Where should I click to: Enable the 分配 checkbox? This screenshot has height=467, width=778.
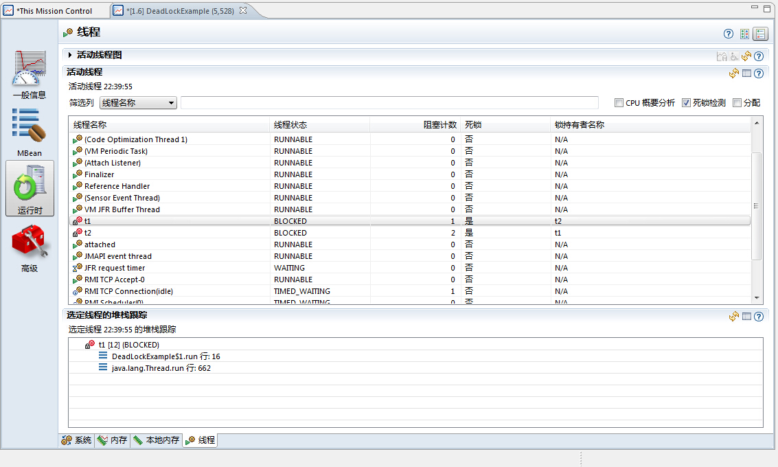pos(737,103)
